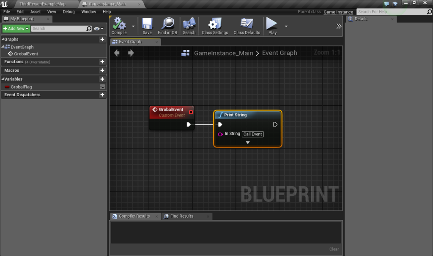Click the Search For Help magnifier icon

[x=429, y=11]
